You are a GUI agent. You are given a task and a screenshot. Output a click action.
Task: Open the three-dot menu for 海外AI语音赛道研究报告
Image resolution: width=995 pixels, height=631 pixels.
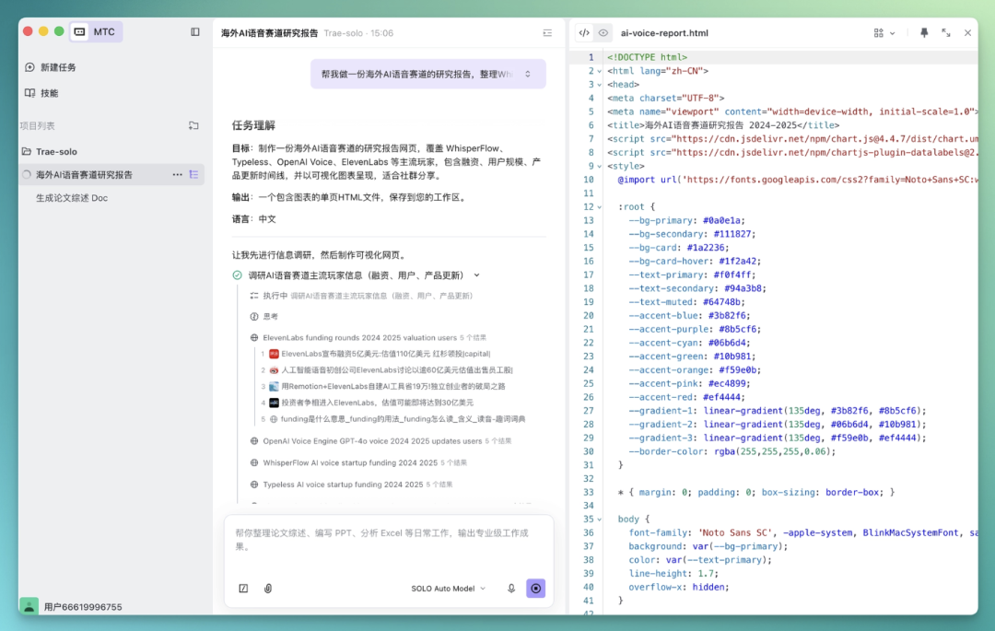[x=177, y=174]
